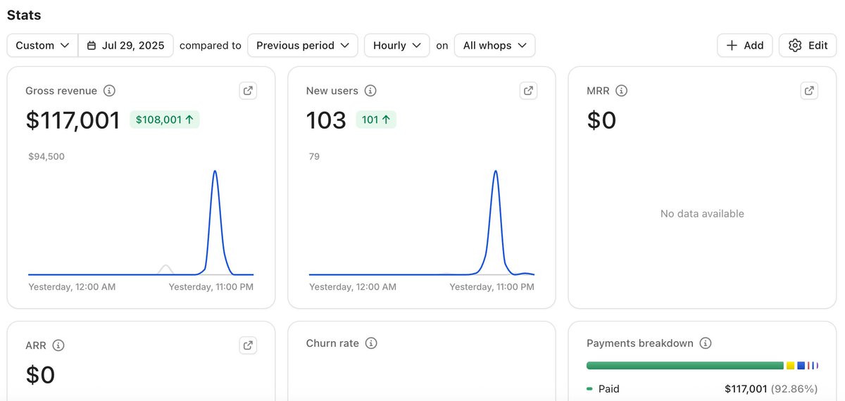Open the Previous period comparison dropdown
The height and width of the screenshot is (401, 845).
[x=303, y=46]
